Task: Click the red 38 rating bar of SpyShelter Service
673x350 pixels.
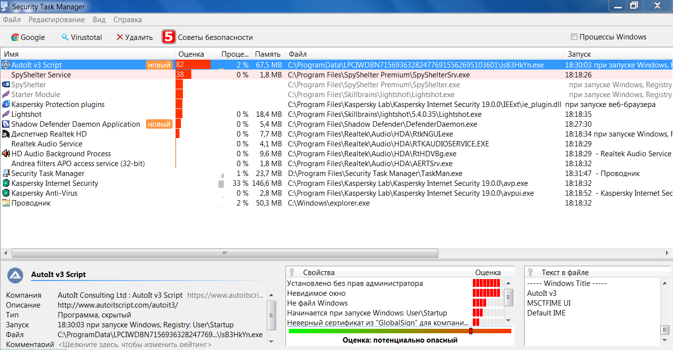Action: 183,75
